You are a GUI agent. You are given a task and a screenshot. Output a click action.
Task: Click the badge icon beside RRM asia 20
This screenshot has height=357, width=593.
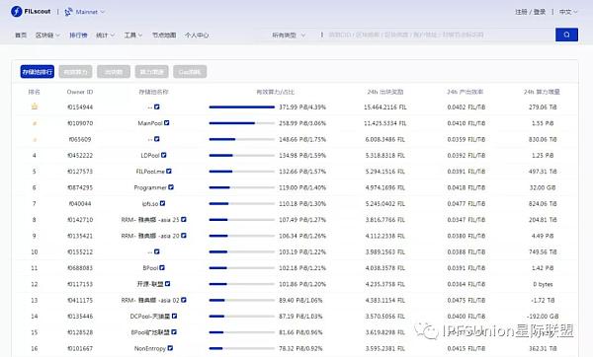coord(184,236)
